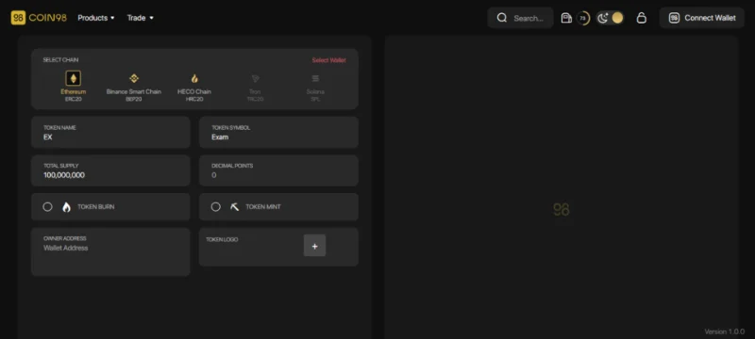755x339 pixels.
Task: Click the Decimal Points field
Action: point(278,170)
